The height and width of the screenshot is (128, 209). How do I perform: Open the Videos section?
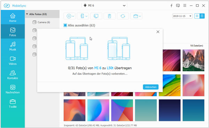tap(13, 60)
